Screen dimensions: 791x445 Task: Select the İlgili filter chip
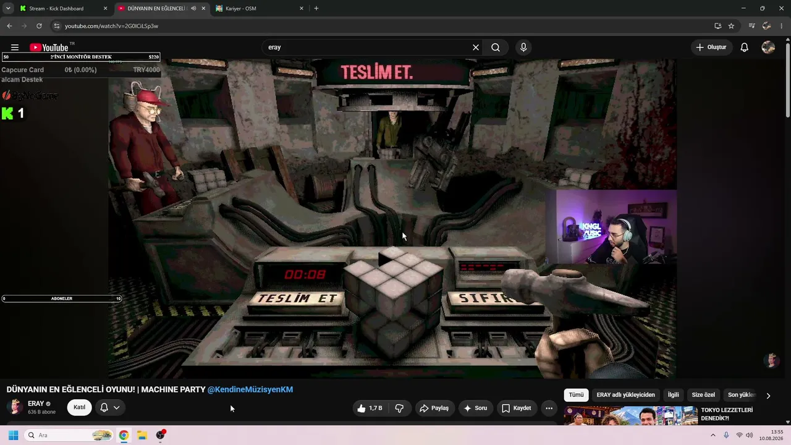click(673, 395)
